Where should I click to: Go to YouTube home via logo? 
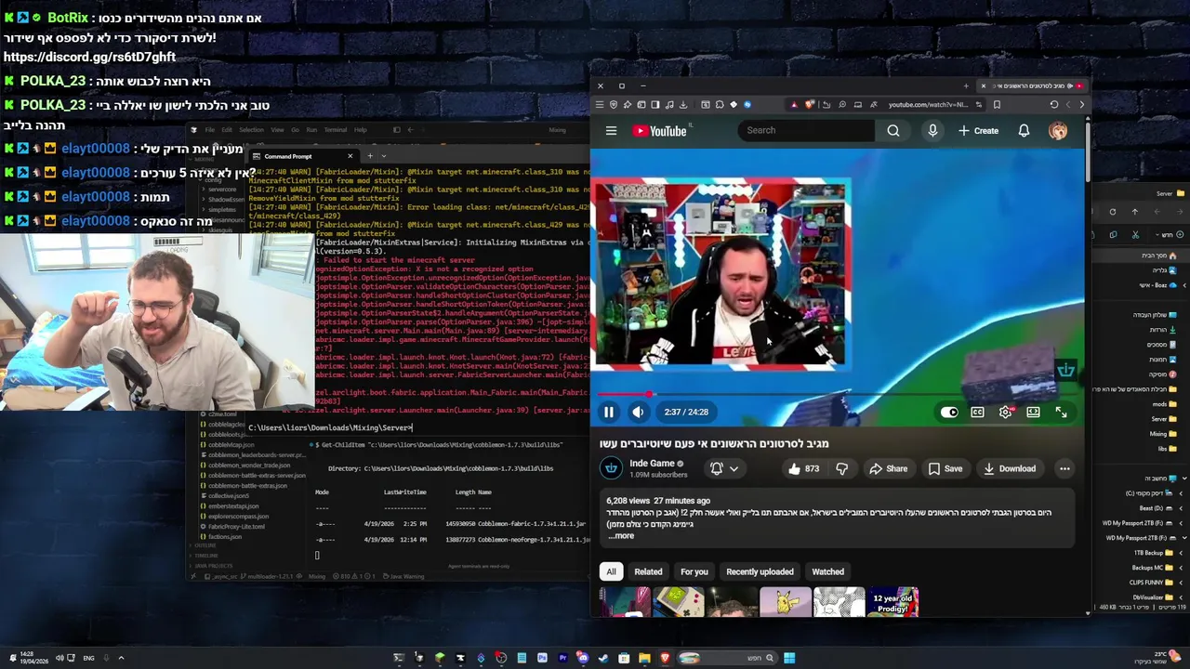660,131
